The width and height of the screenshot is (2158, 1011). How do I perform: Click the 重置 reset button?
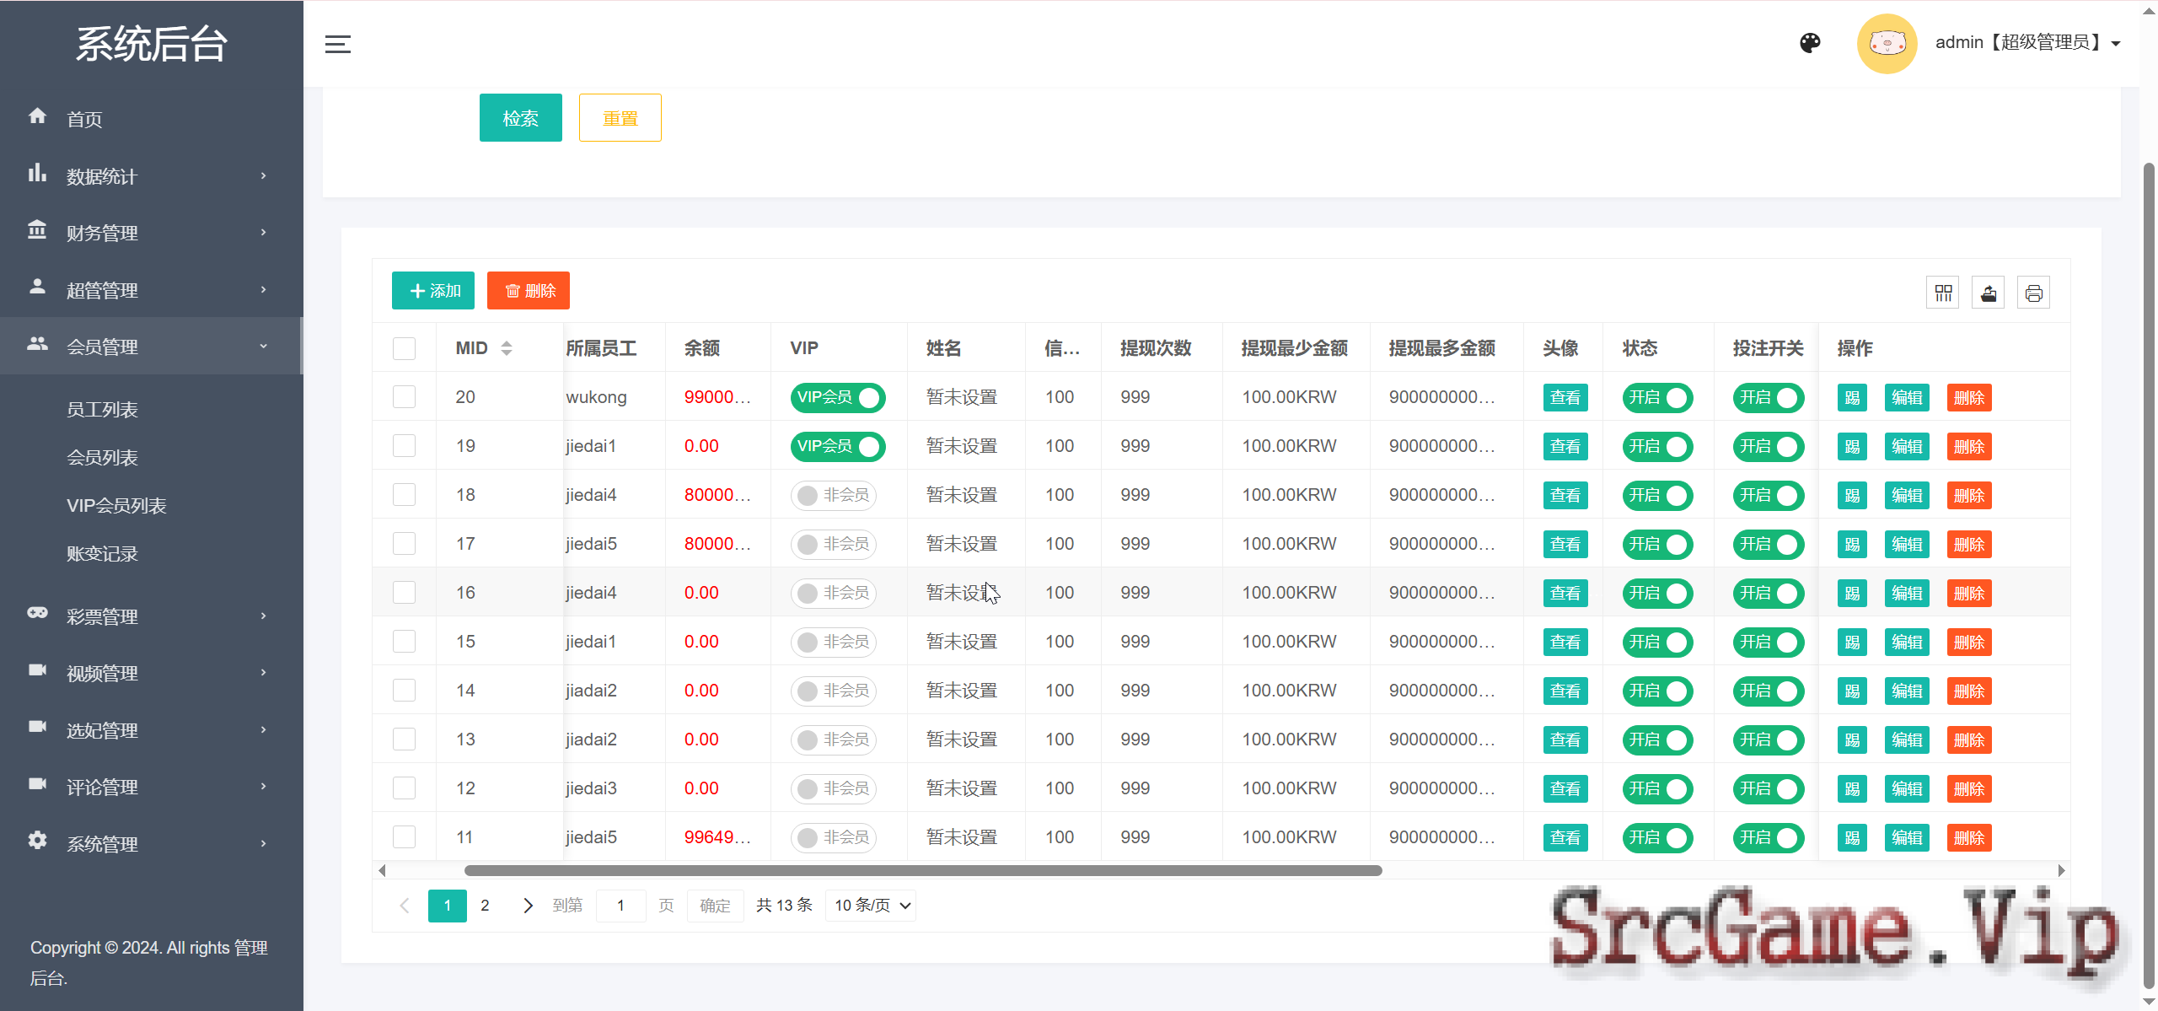(x=620, y=118)
